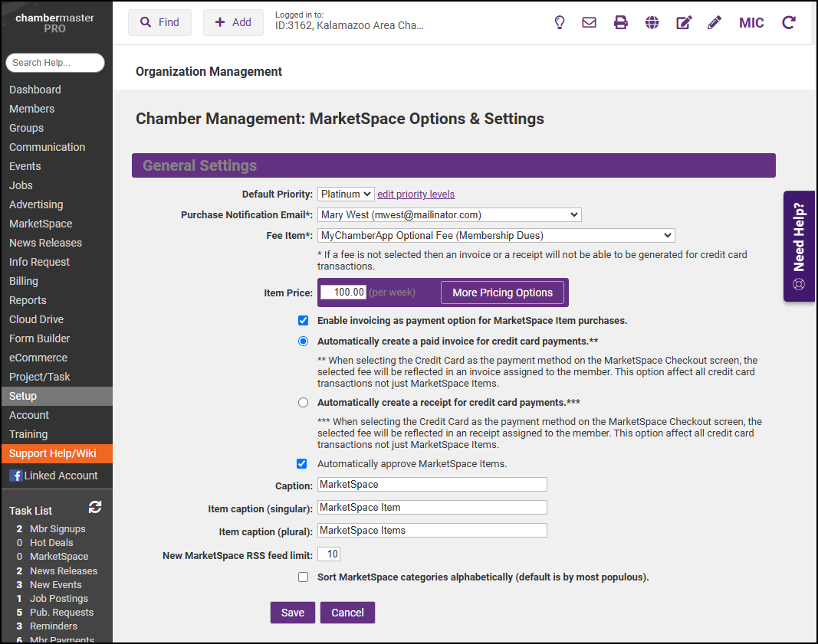The image size is (818, 644).
Task: Click the lightbulb icon in top toolbar
Action: (x=560, y=23)
